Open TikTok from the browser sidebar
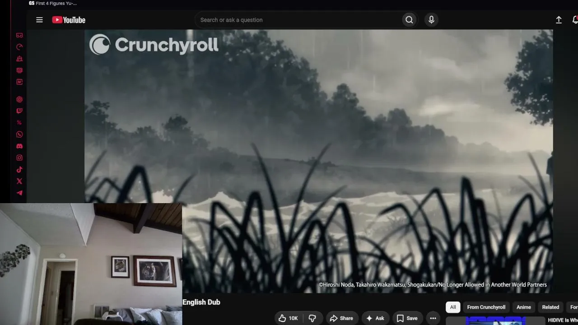578x325 pixels. point(19,170)
